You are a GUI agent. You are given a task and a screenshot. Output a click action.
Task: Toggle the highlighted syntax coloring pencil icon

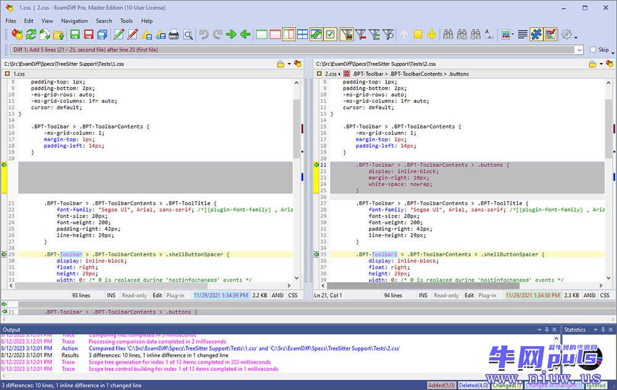pos(550,35)
